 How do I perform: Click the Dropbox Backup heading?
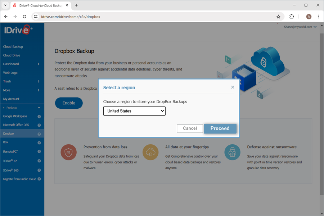(75, 51)
